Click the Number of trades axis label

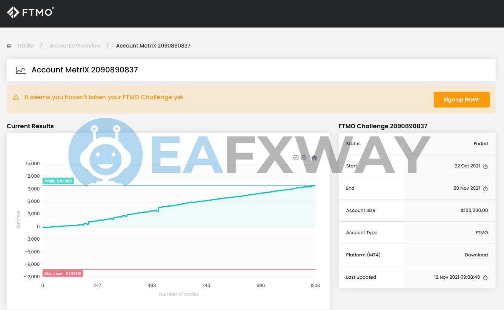[x=179, y=294]
